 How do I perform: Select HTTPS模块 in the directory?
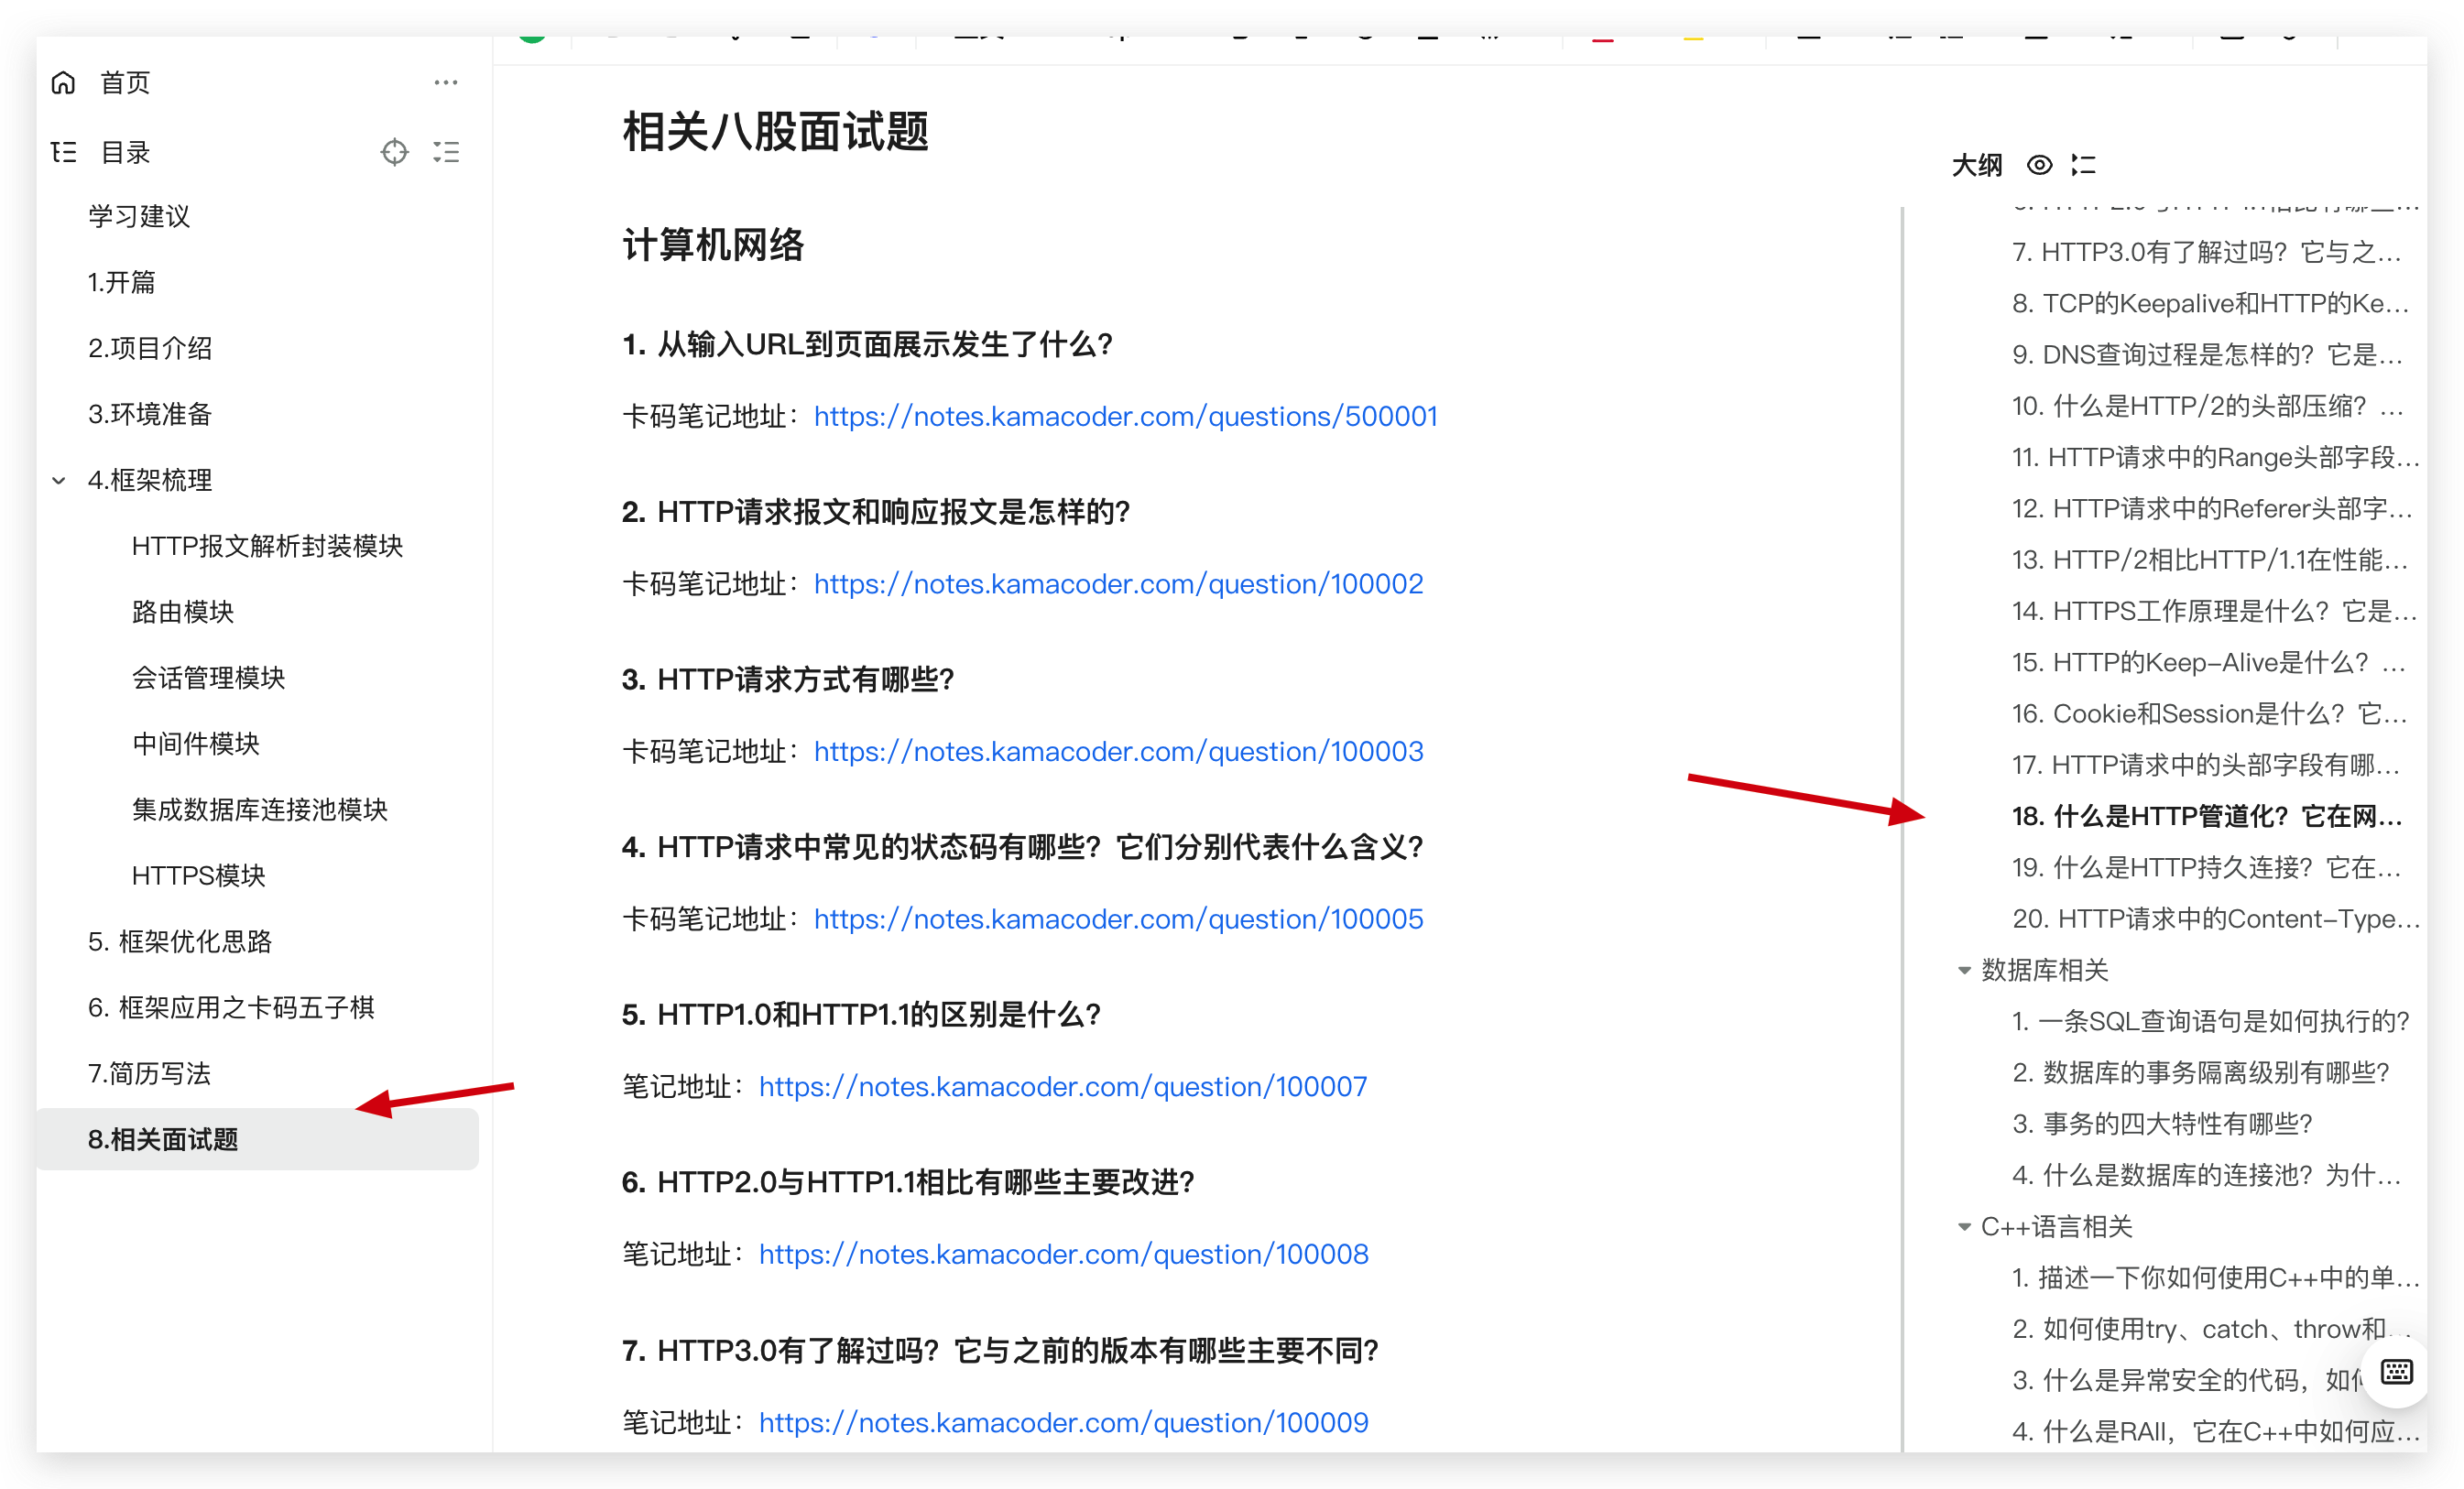point(198,876)
